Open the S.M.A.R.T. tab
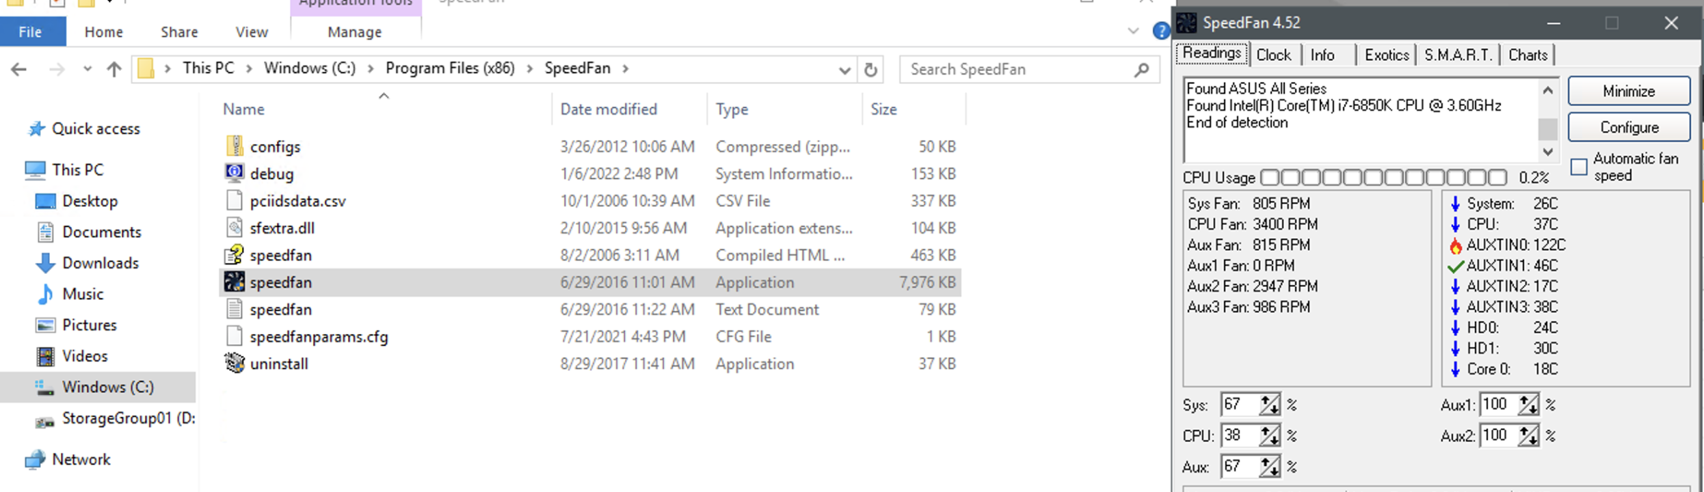 click(x=1458, y=55)
